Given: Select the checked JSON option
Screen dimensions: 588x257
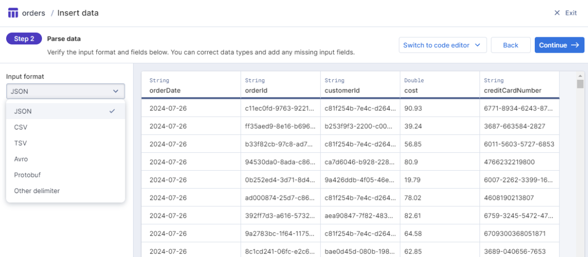Looking at the screenshot, I should coord(66,111).
